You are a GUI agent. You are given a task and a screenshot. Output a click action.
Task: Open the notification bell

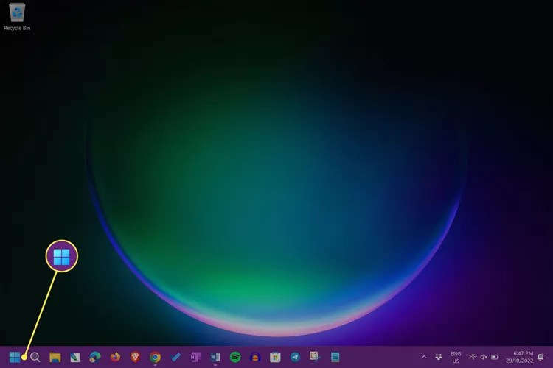[x=540, y=357]
